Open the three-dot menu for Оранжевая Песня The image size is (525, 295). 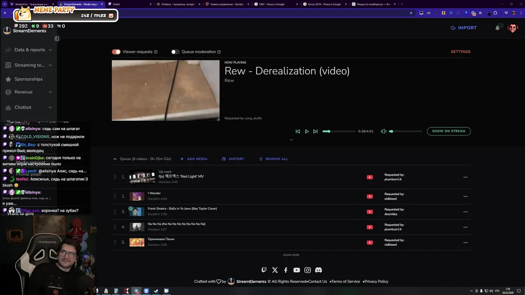click(x=466, y=243)
